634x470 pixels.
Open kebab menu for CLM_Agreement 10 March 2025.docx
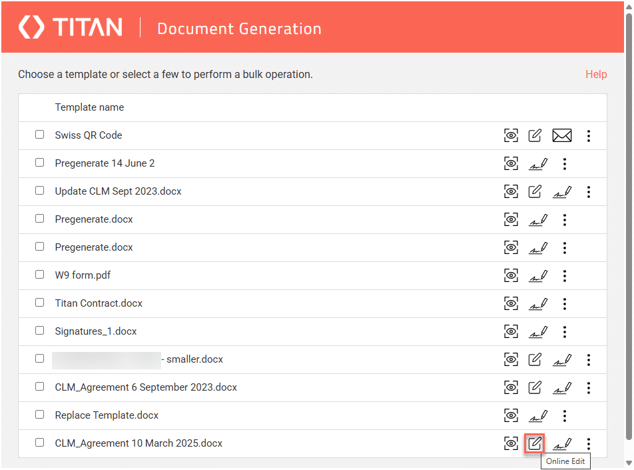pyautogui.click(x=589, y=443)
